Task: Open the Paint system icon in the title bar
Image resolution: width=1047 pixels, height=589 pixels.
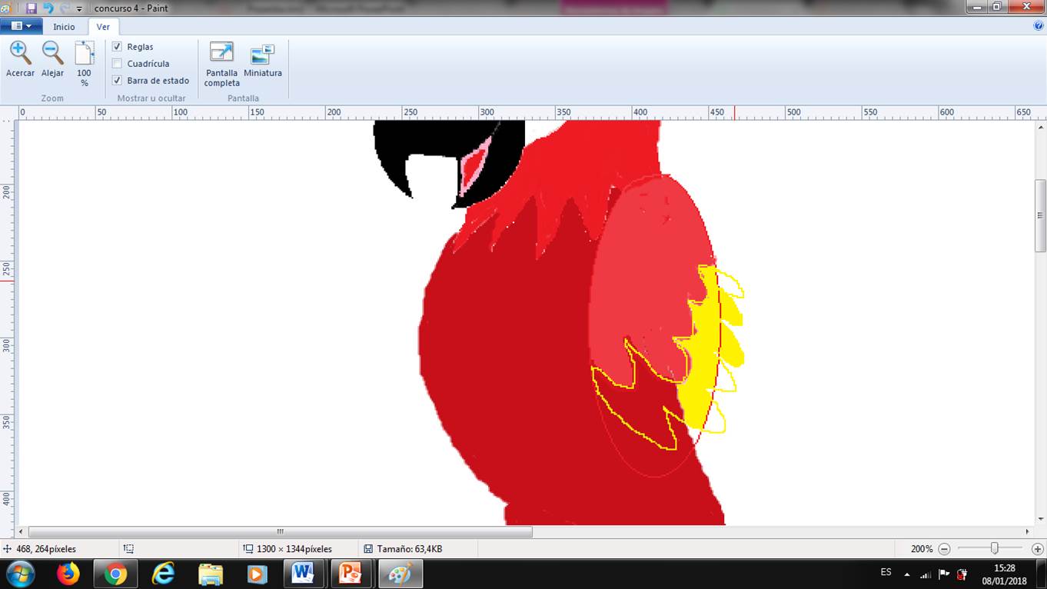Action: tap(7, 8)
